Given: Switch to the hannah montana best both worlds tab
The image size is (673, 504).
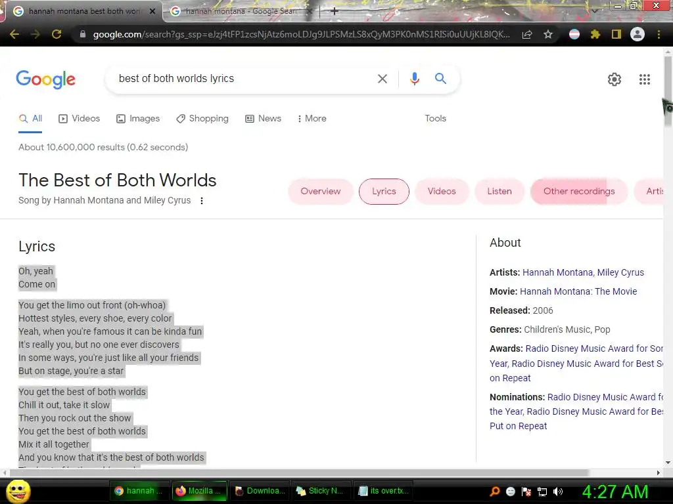Looking at the screenshot, I should click(x=85, y=11).
